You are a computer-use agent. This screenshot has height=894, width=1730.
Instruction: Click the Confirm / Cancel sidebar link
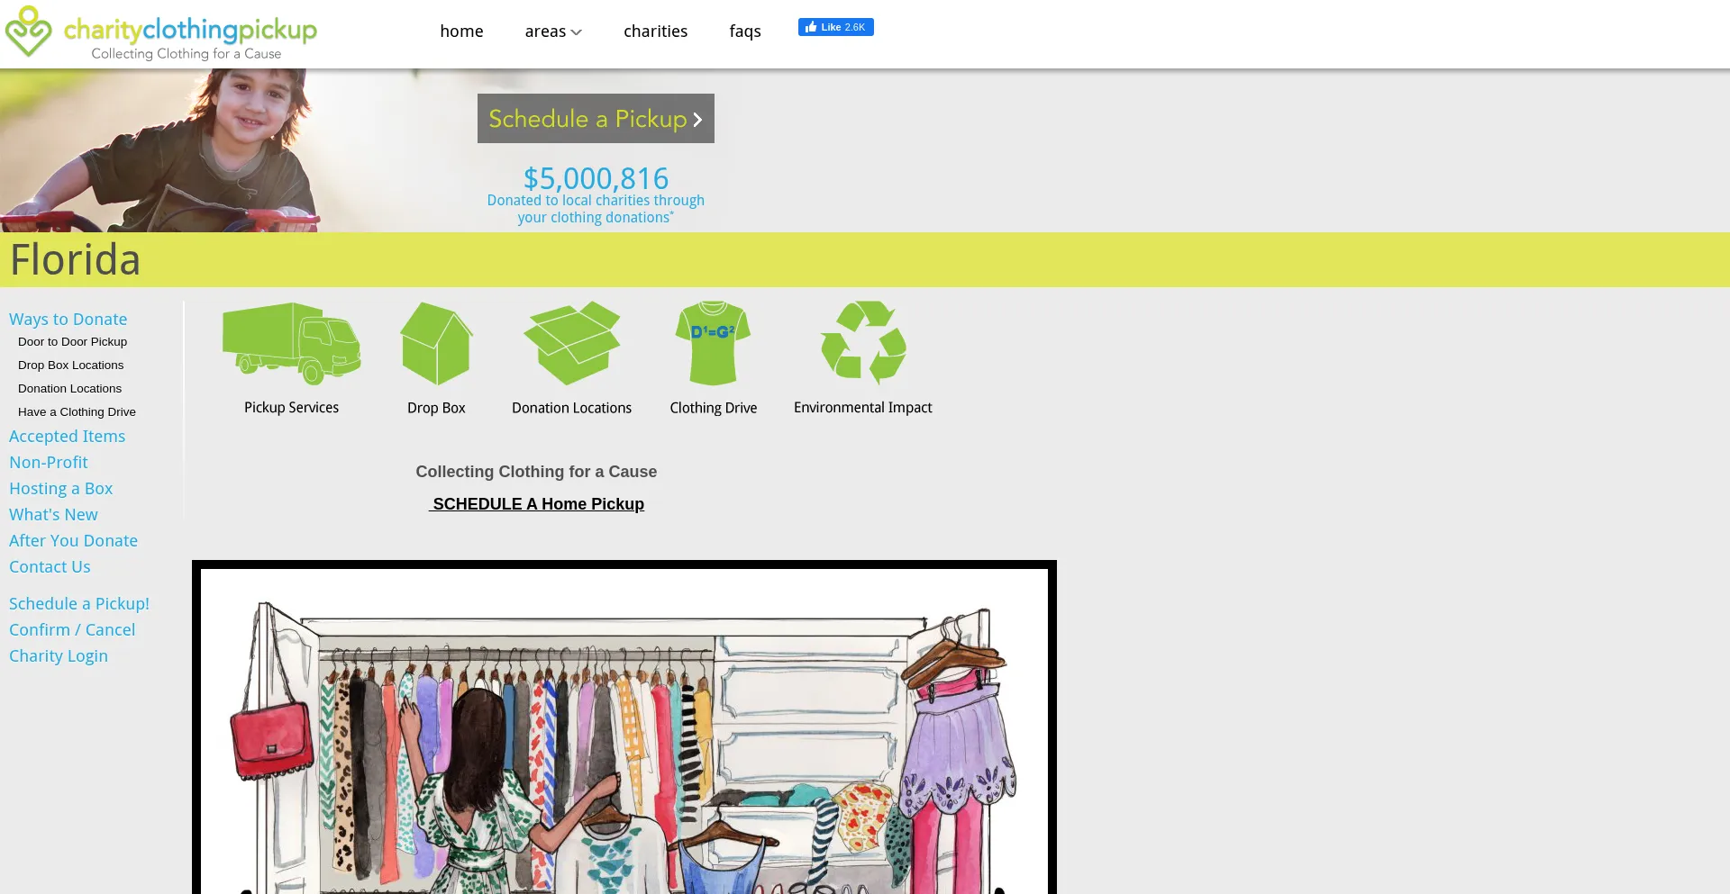tap(72, 630)
